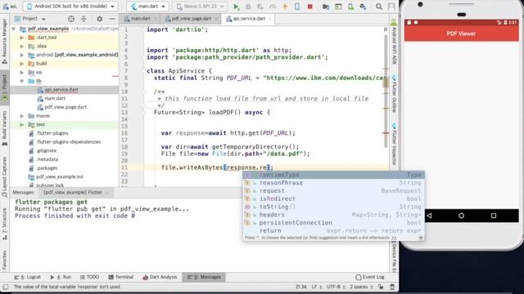524x294 pixels.
Task: Expand the .dart_tool folder
Action: click(22, 38)
